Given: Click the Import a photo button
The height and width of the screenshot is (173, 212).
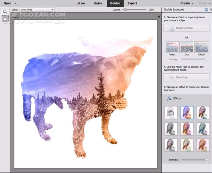Looking at the screenshot, I should pyautogui.click(x=187, y=28).
